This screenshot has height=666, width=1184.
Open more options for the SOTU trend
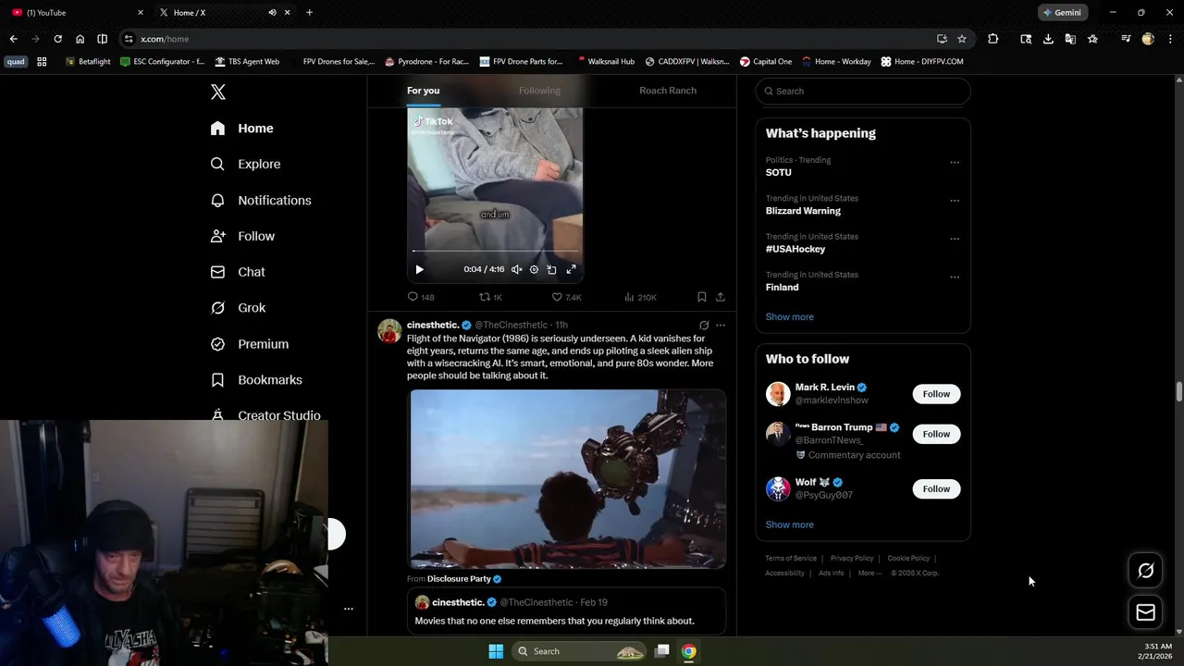pyautogui.click(x=955, y=163)
